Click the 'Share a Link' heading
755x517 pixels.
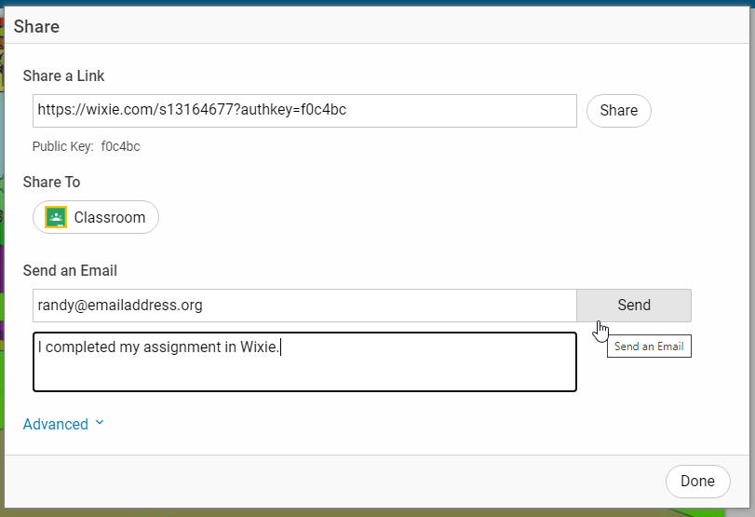[63, 75]
